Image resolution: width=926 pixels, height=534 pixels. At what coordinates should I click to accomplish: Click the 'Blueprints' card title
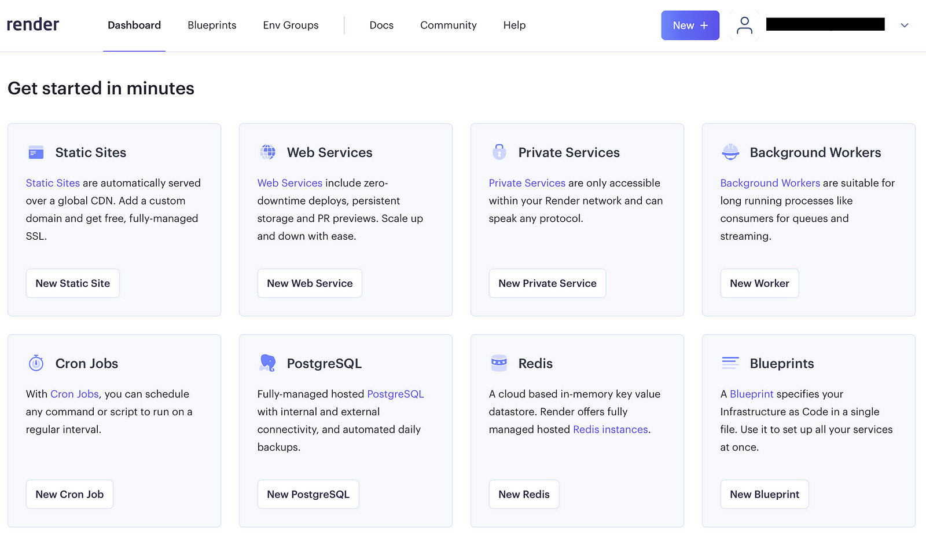point(782,363)
